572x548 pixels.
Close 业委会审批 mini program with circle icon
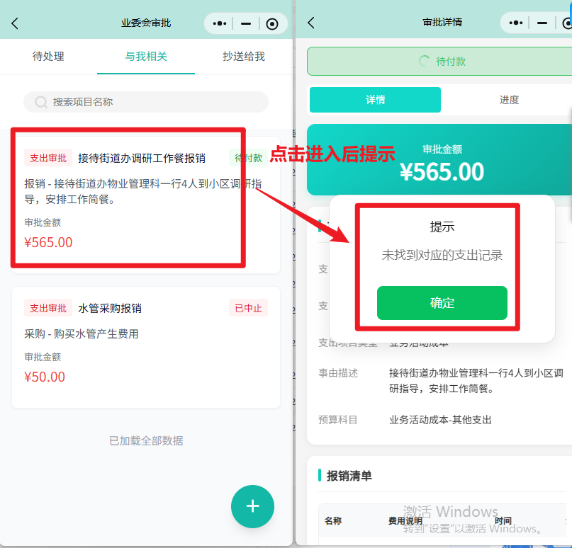point(272,23)
